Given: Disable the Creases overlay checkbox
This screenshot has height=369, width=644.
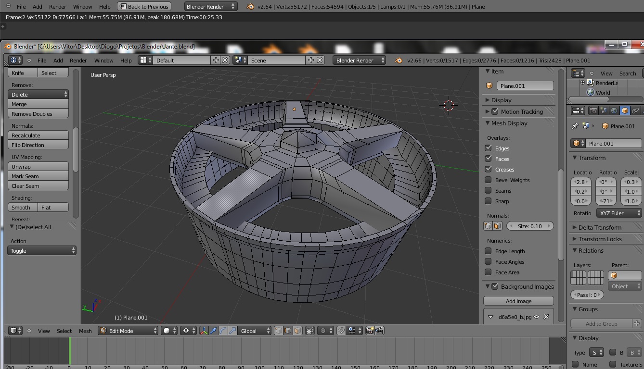Looking at the screenshot, I should pos(489,169).
